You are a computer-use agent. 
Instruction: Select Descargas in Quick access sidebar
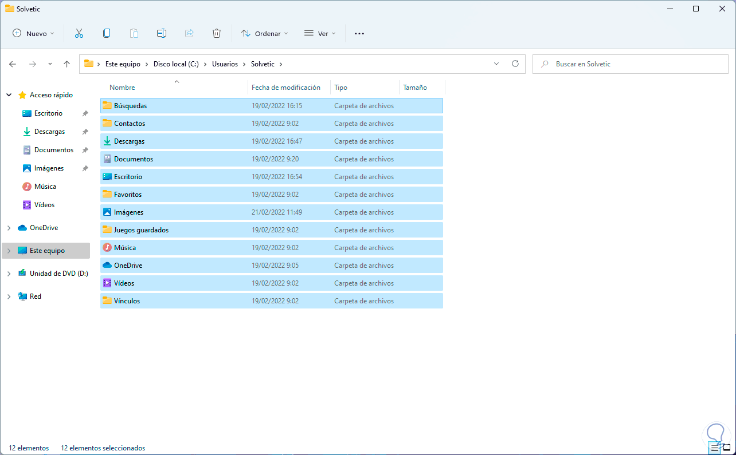point(49,132)
